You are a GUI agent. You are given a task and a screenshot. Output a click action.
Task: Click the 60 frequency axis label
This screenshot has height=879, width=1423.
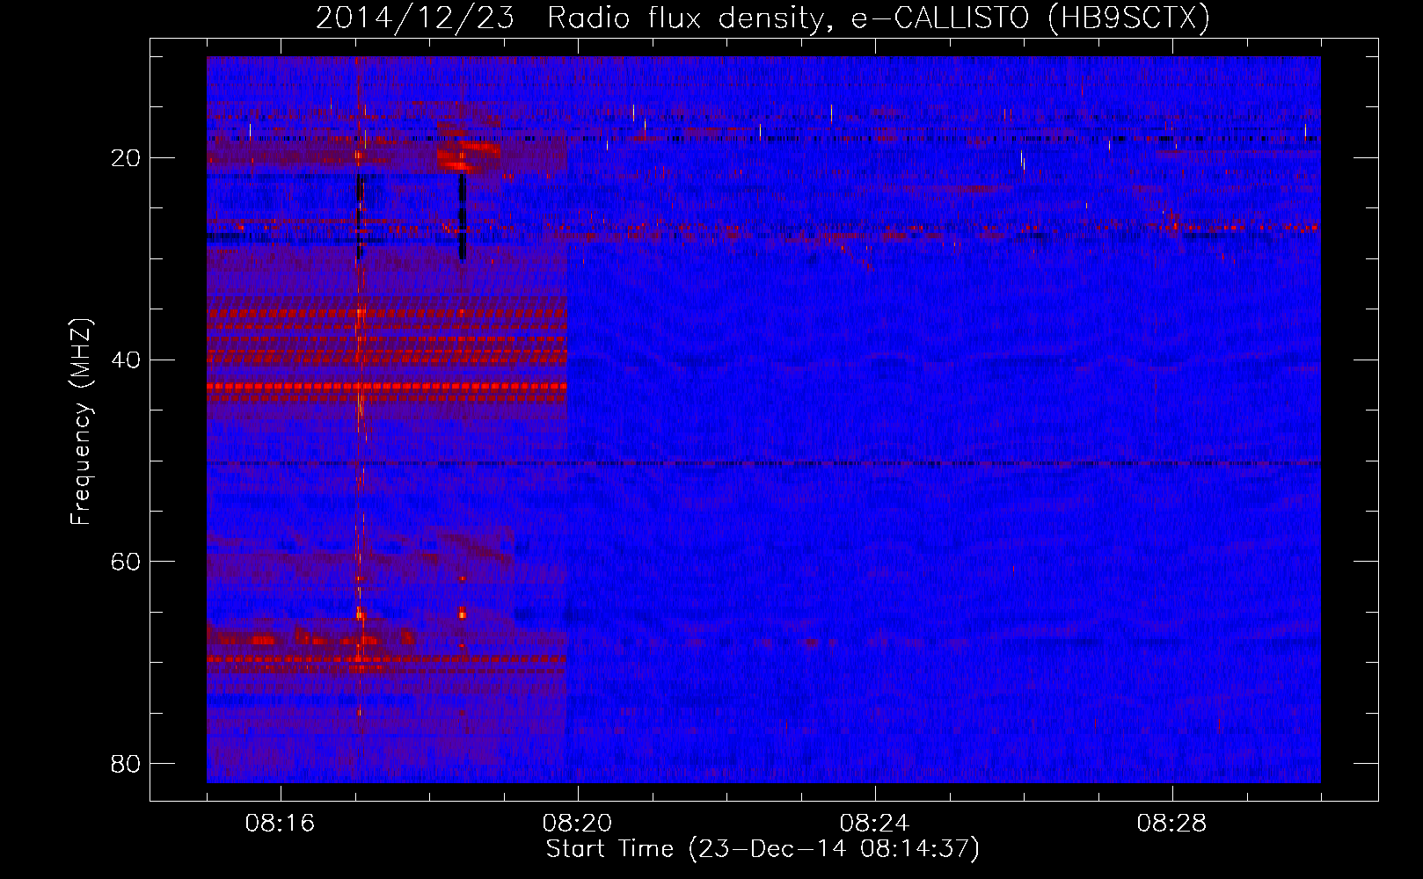click(126, 562)
